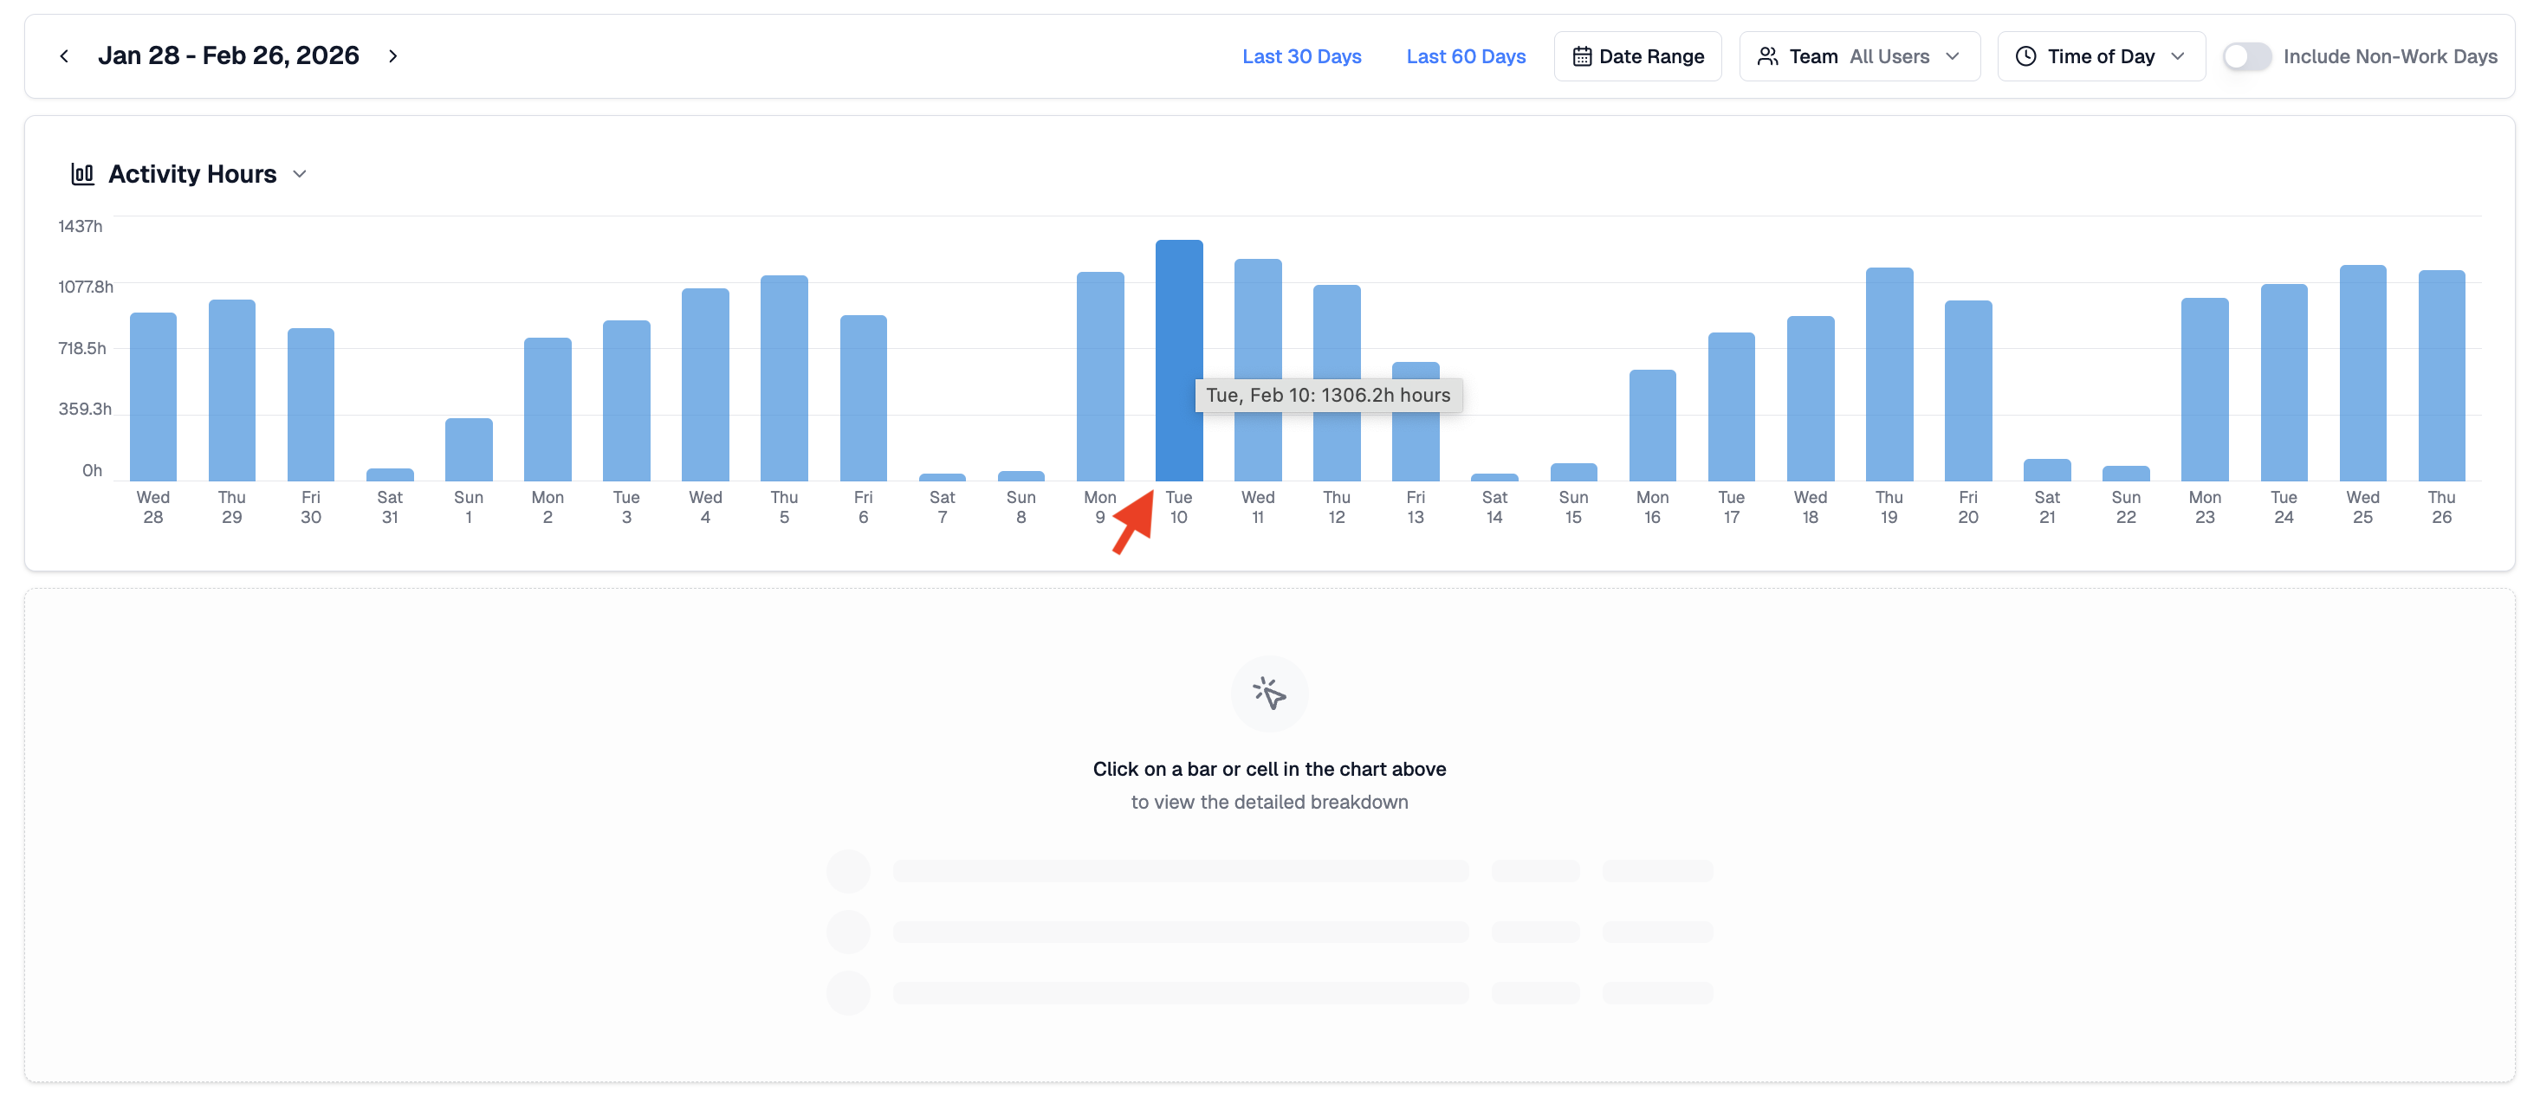Open the Team All Users dropdown
The height and width of the screenshot is (1110, 2540).
[1859, 56]
